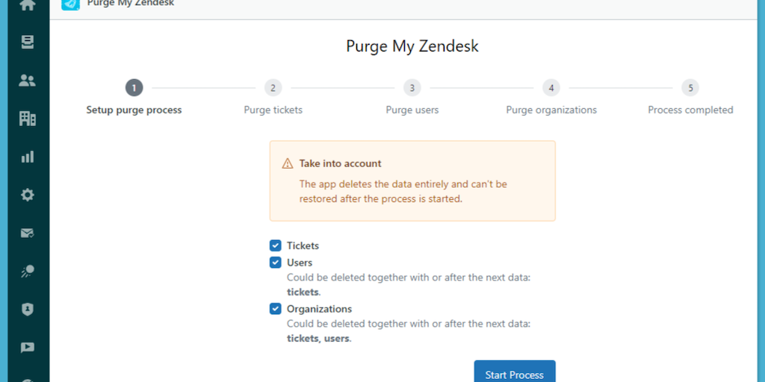The height and width of the screenshot is (382, 765).
Task: Click the Start Process button
Action: click(x=515, y=373)
